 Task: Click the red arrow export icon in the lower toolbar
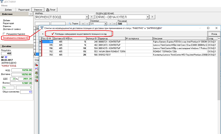pos(37,65)
